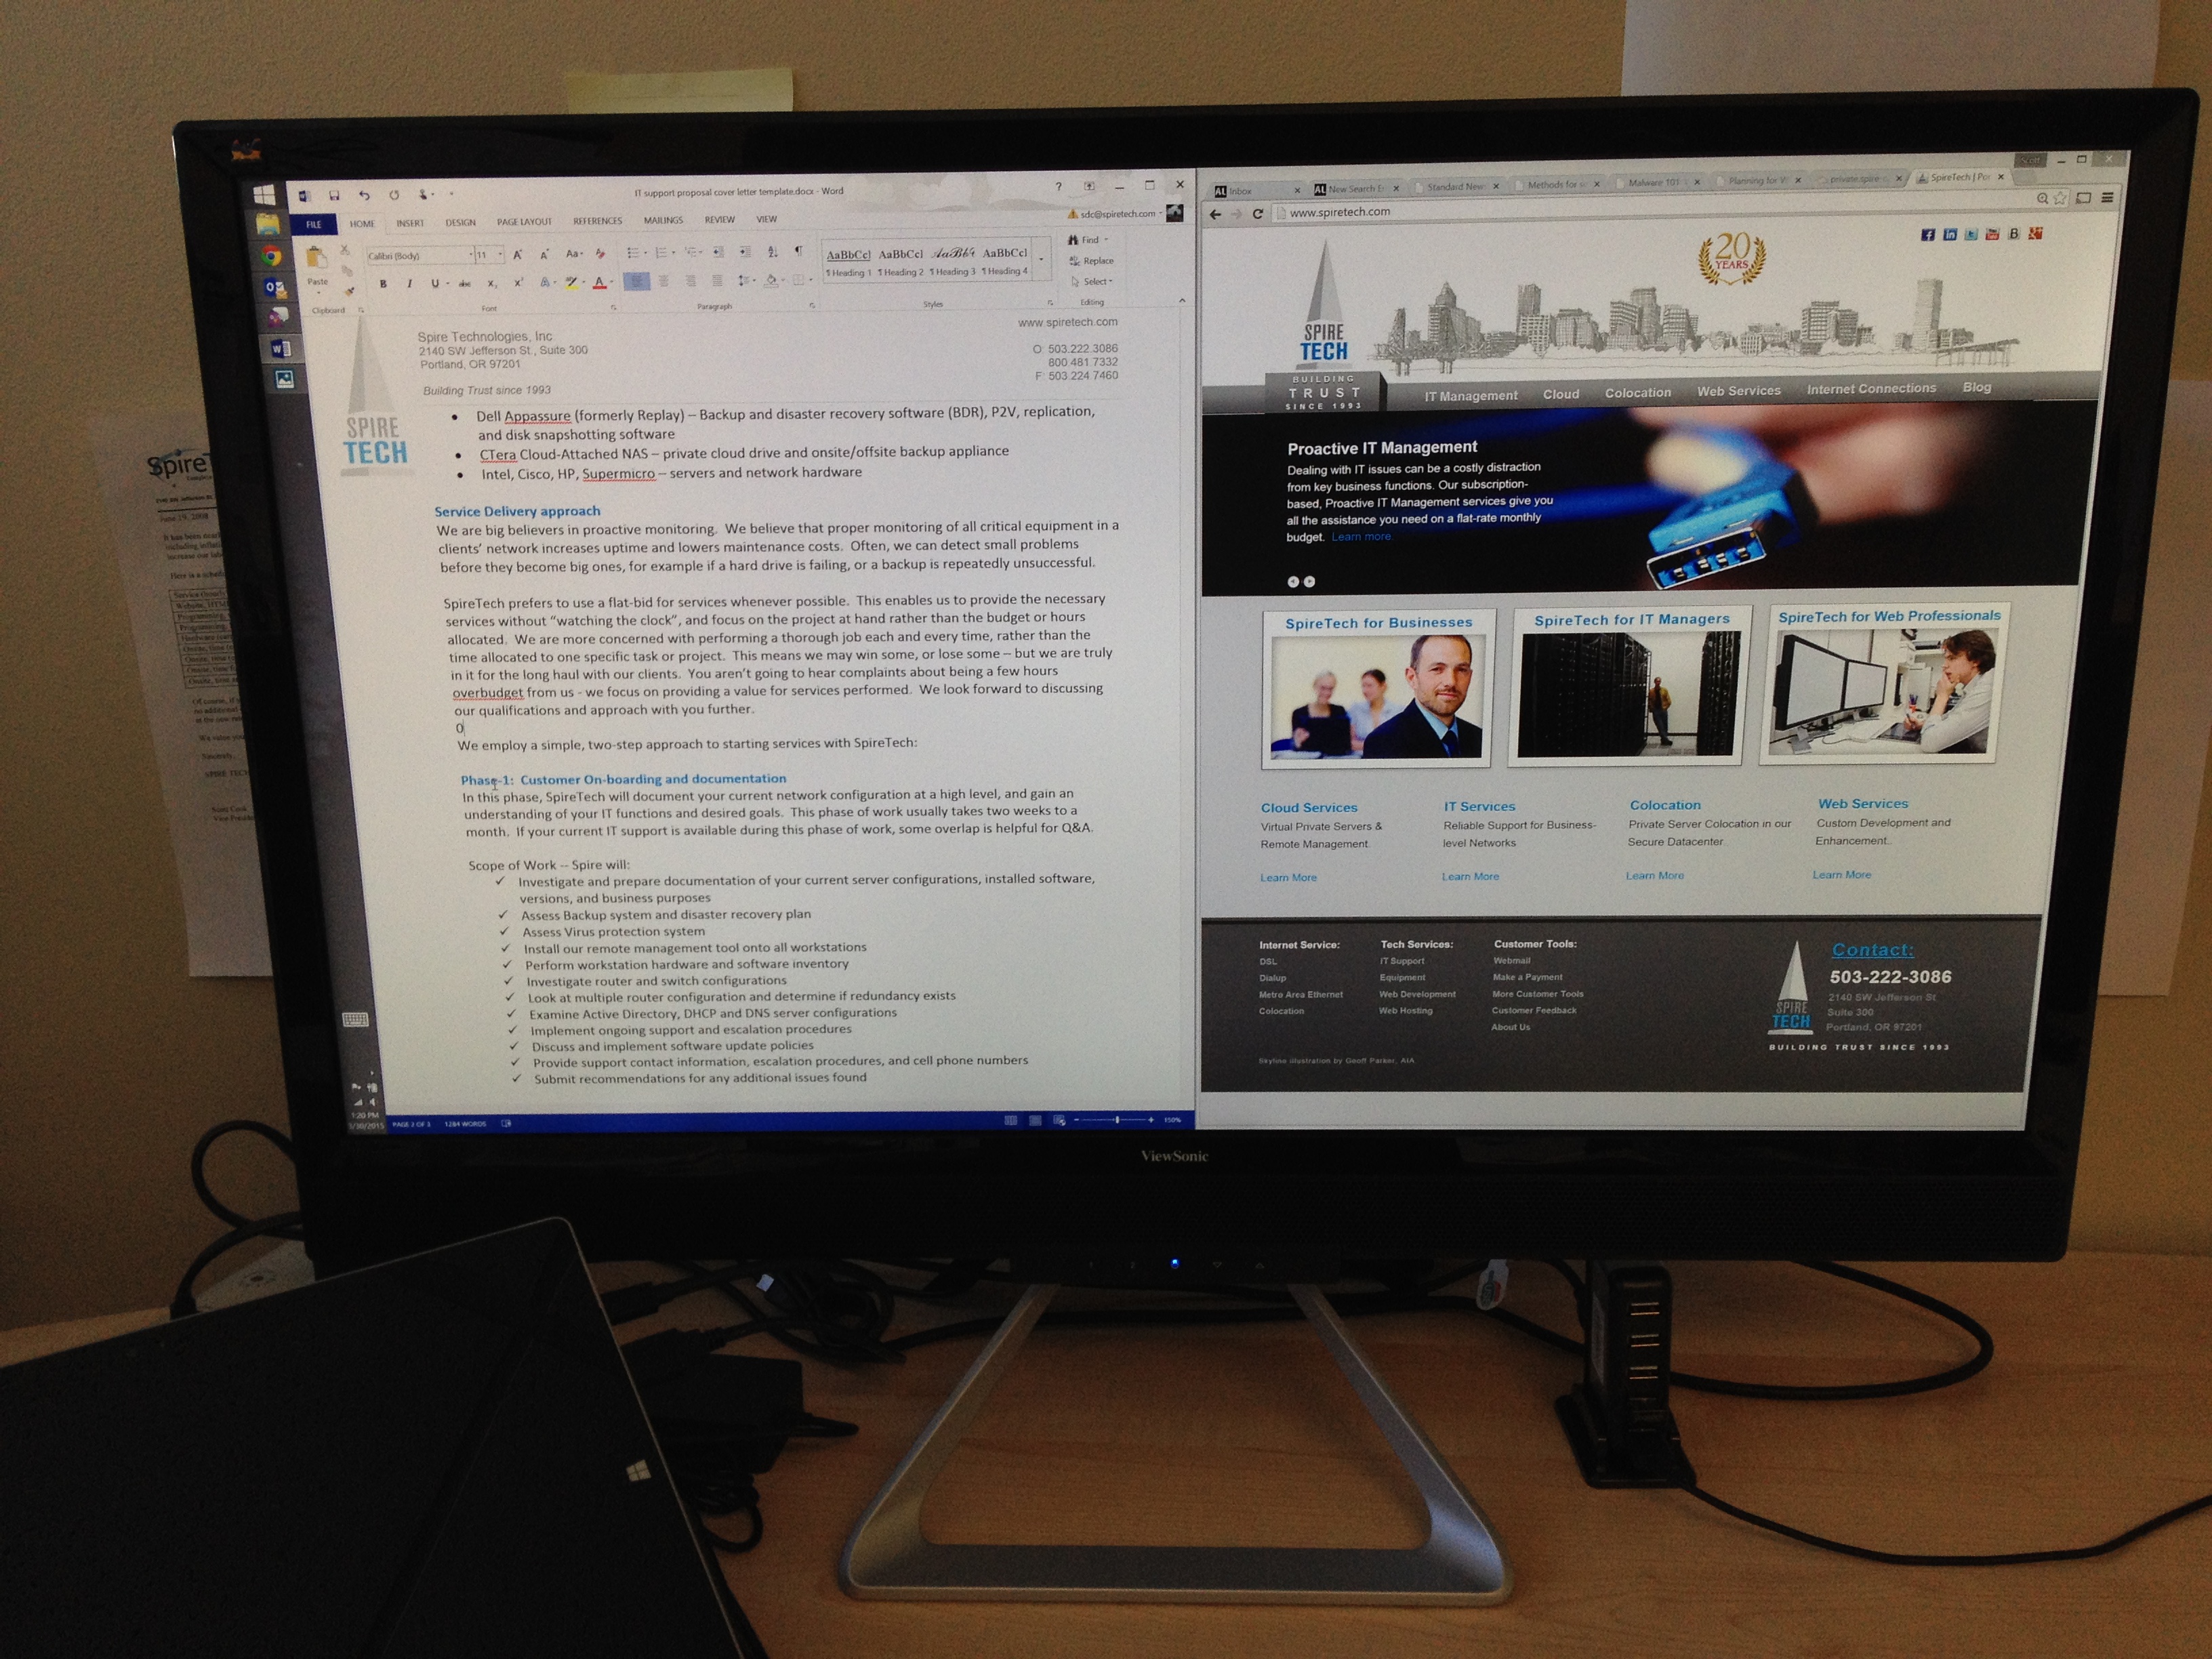Right-align the paragraph in Word
This screenshot has height=1659, width=2212.
point(691,281)
